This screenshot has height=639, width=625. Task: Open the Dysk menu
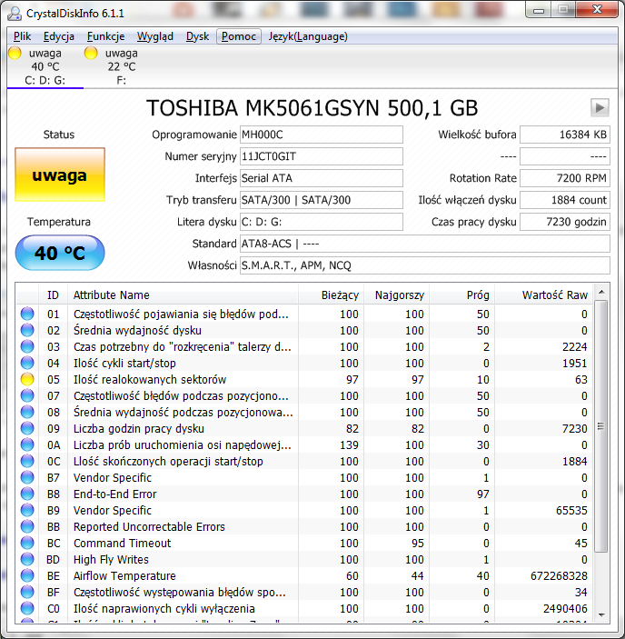[197, 36]
